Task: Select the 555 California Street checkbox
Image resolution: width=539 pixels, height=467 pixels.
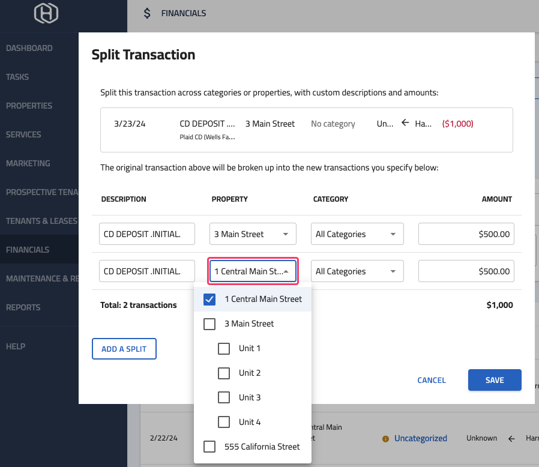Action: (x=209, y=447)
